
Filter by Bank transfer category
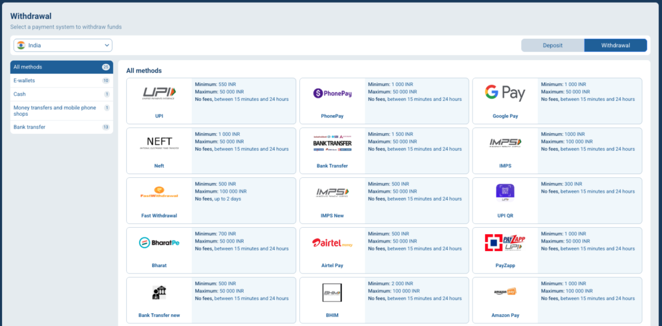pos(61,127)
